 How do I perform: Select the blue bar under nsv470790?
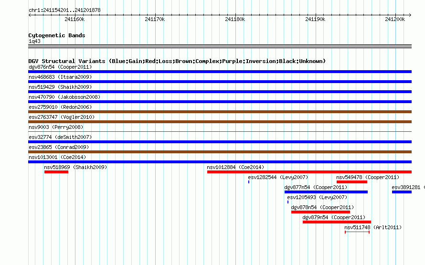click(x=220, y=102)
